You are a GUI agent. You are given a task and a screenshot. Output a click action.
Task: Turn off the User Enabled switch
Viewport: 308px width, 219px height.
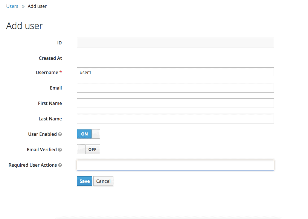[88, 134]
